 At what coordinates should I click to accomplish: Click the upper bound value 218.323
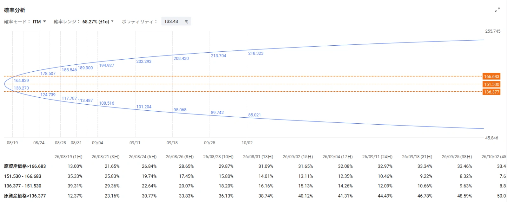[x=256, y=53]
